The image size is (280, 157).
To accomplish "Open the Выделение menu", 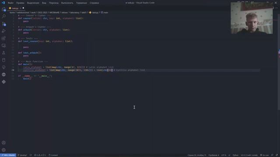I will 33,3.
